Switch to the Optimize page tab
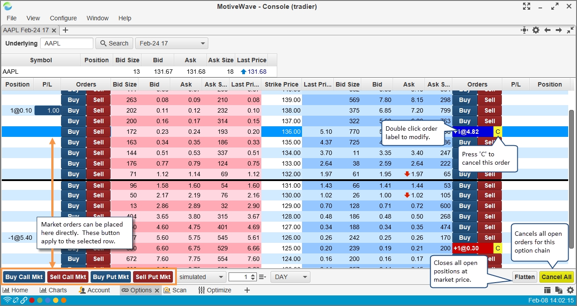The image size is (577, 306). [215, 290]
